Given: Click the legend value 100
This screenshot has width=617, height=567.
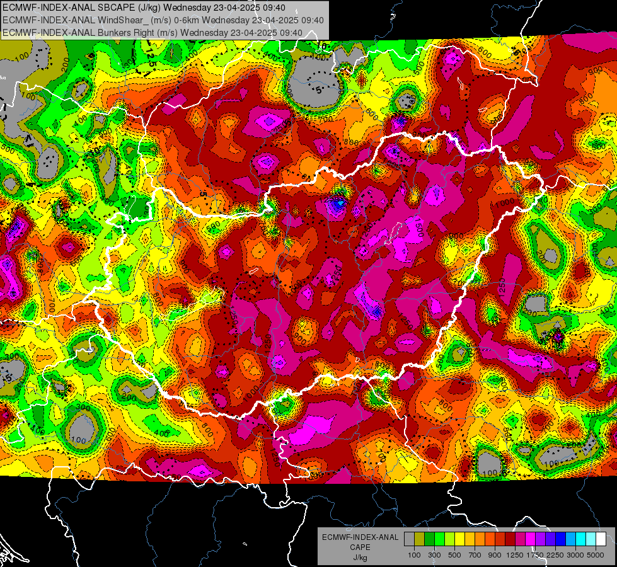Looking at the screenshot, I should (414, 555).
